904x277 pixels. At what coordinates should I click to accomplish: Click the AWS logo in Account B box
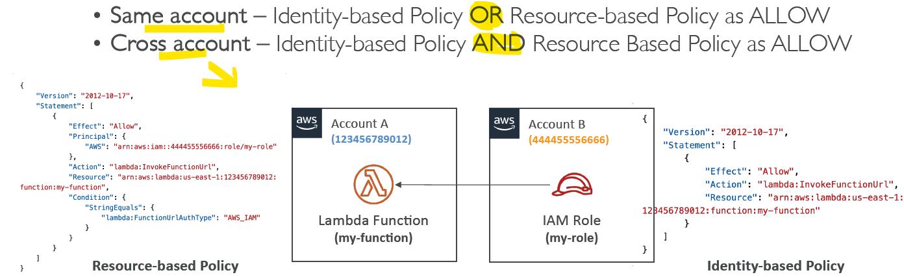(504, 122)
